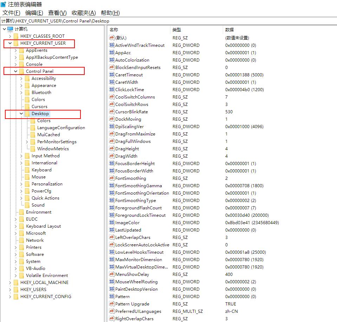Click the Registry Editor icon in the title bar
337x322 pixels.
pyautogui.click(x=4, y=4)
